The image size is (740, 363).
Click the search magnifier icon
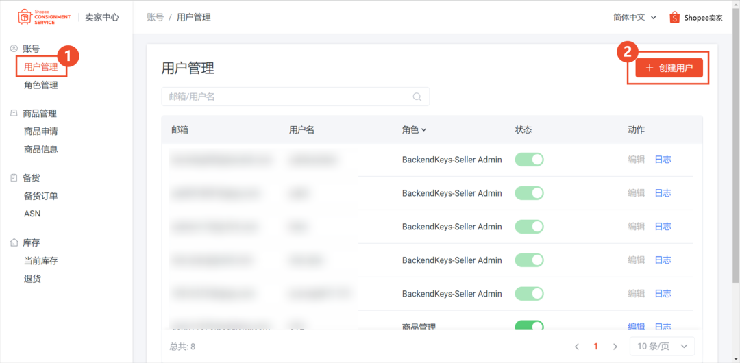[x=417, y=97]
